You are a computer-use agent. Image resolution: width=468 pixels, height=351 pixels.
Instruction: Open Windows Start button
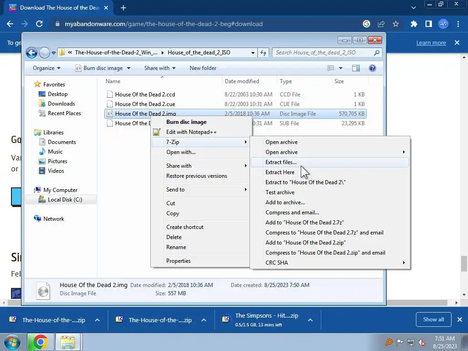pos(12,342)
